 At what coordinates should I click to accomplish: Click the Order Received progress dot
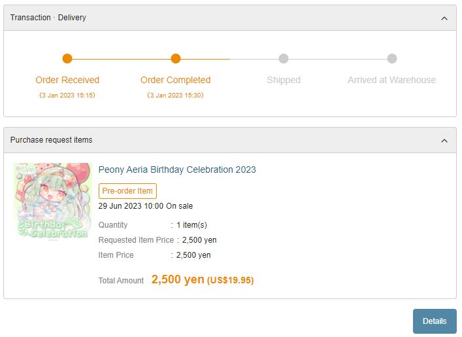coord(67,59)
